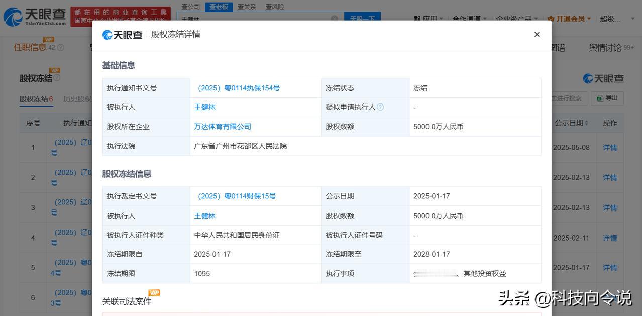Screen dimensions: 642x316
Task: Open the case link in row 1
Action: [x=71, y=148]
